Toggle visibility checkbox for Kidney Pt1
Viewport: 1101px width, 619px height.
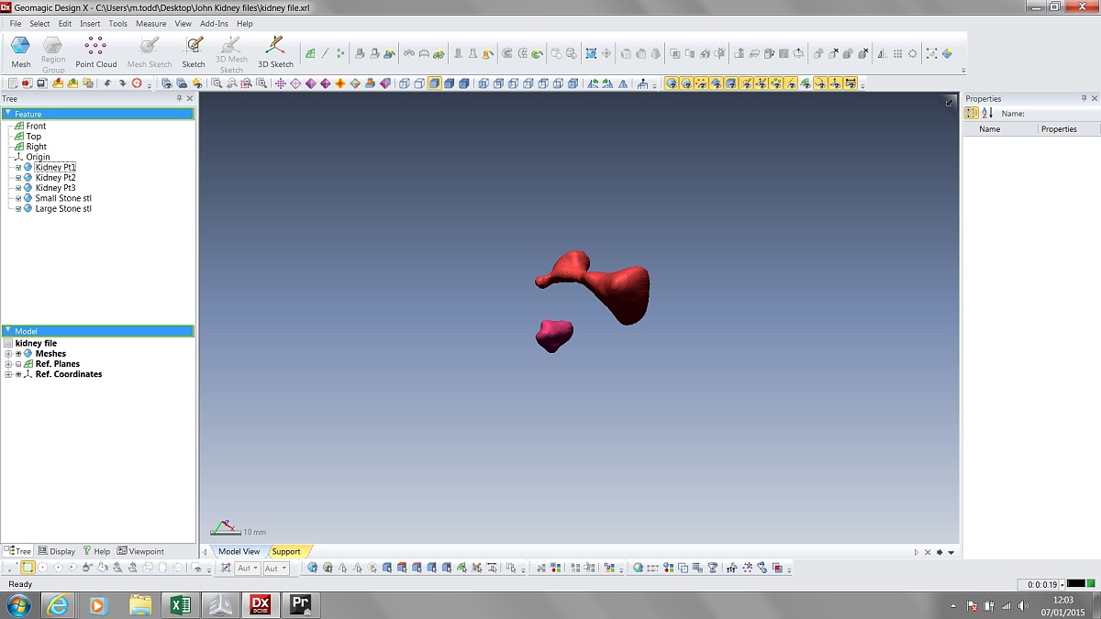pos(18,168)
